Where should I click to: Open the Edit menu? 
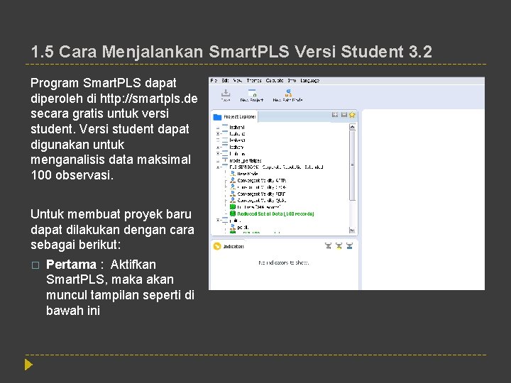point(225,80)
